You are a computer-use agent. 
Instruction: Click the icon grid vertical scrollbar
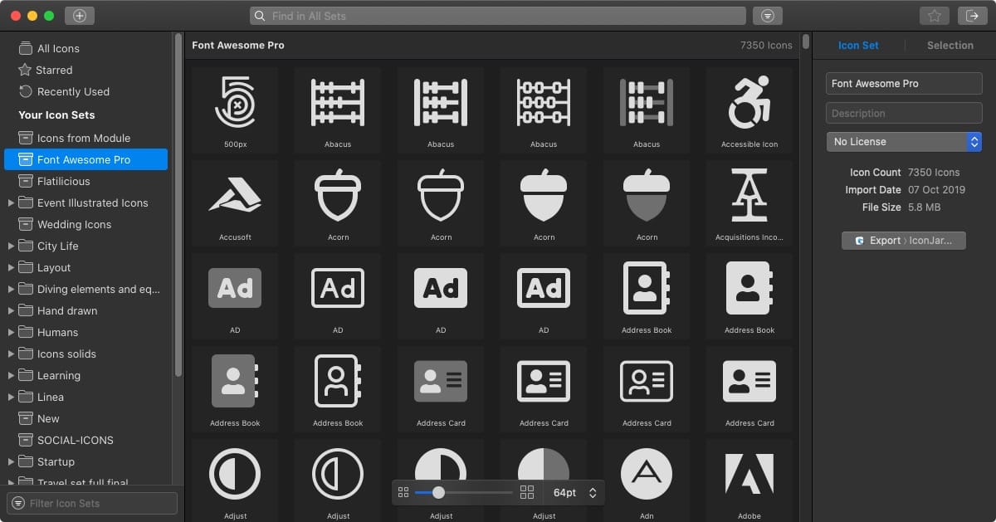(805, 42)
